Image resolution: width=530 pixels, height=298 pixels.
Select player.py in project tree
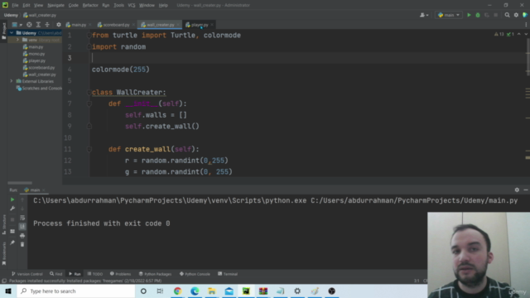(x=34, y=60)
